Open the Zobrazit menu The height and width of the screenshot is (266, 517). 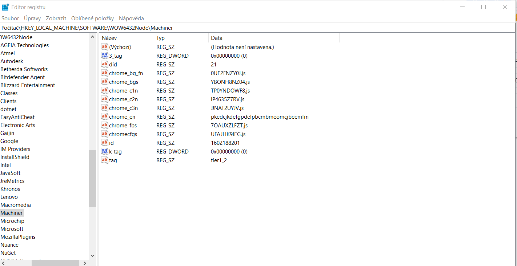56,18
